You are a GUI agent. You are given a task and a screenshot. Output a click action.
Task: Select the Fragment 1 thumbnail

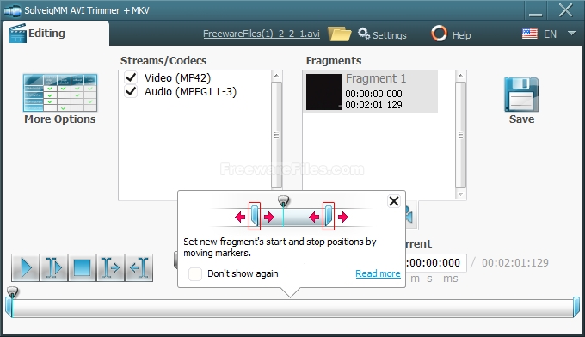pyautogui.click(x=324, y=92)
